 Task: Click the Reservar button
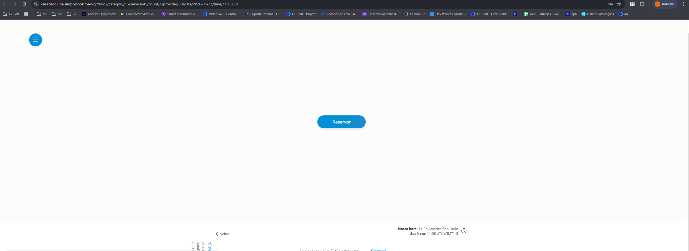coord(341,122)
